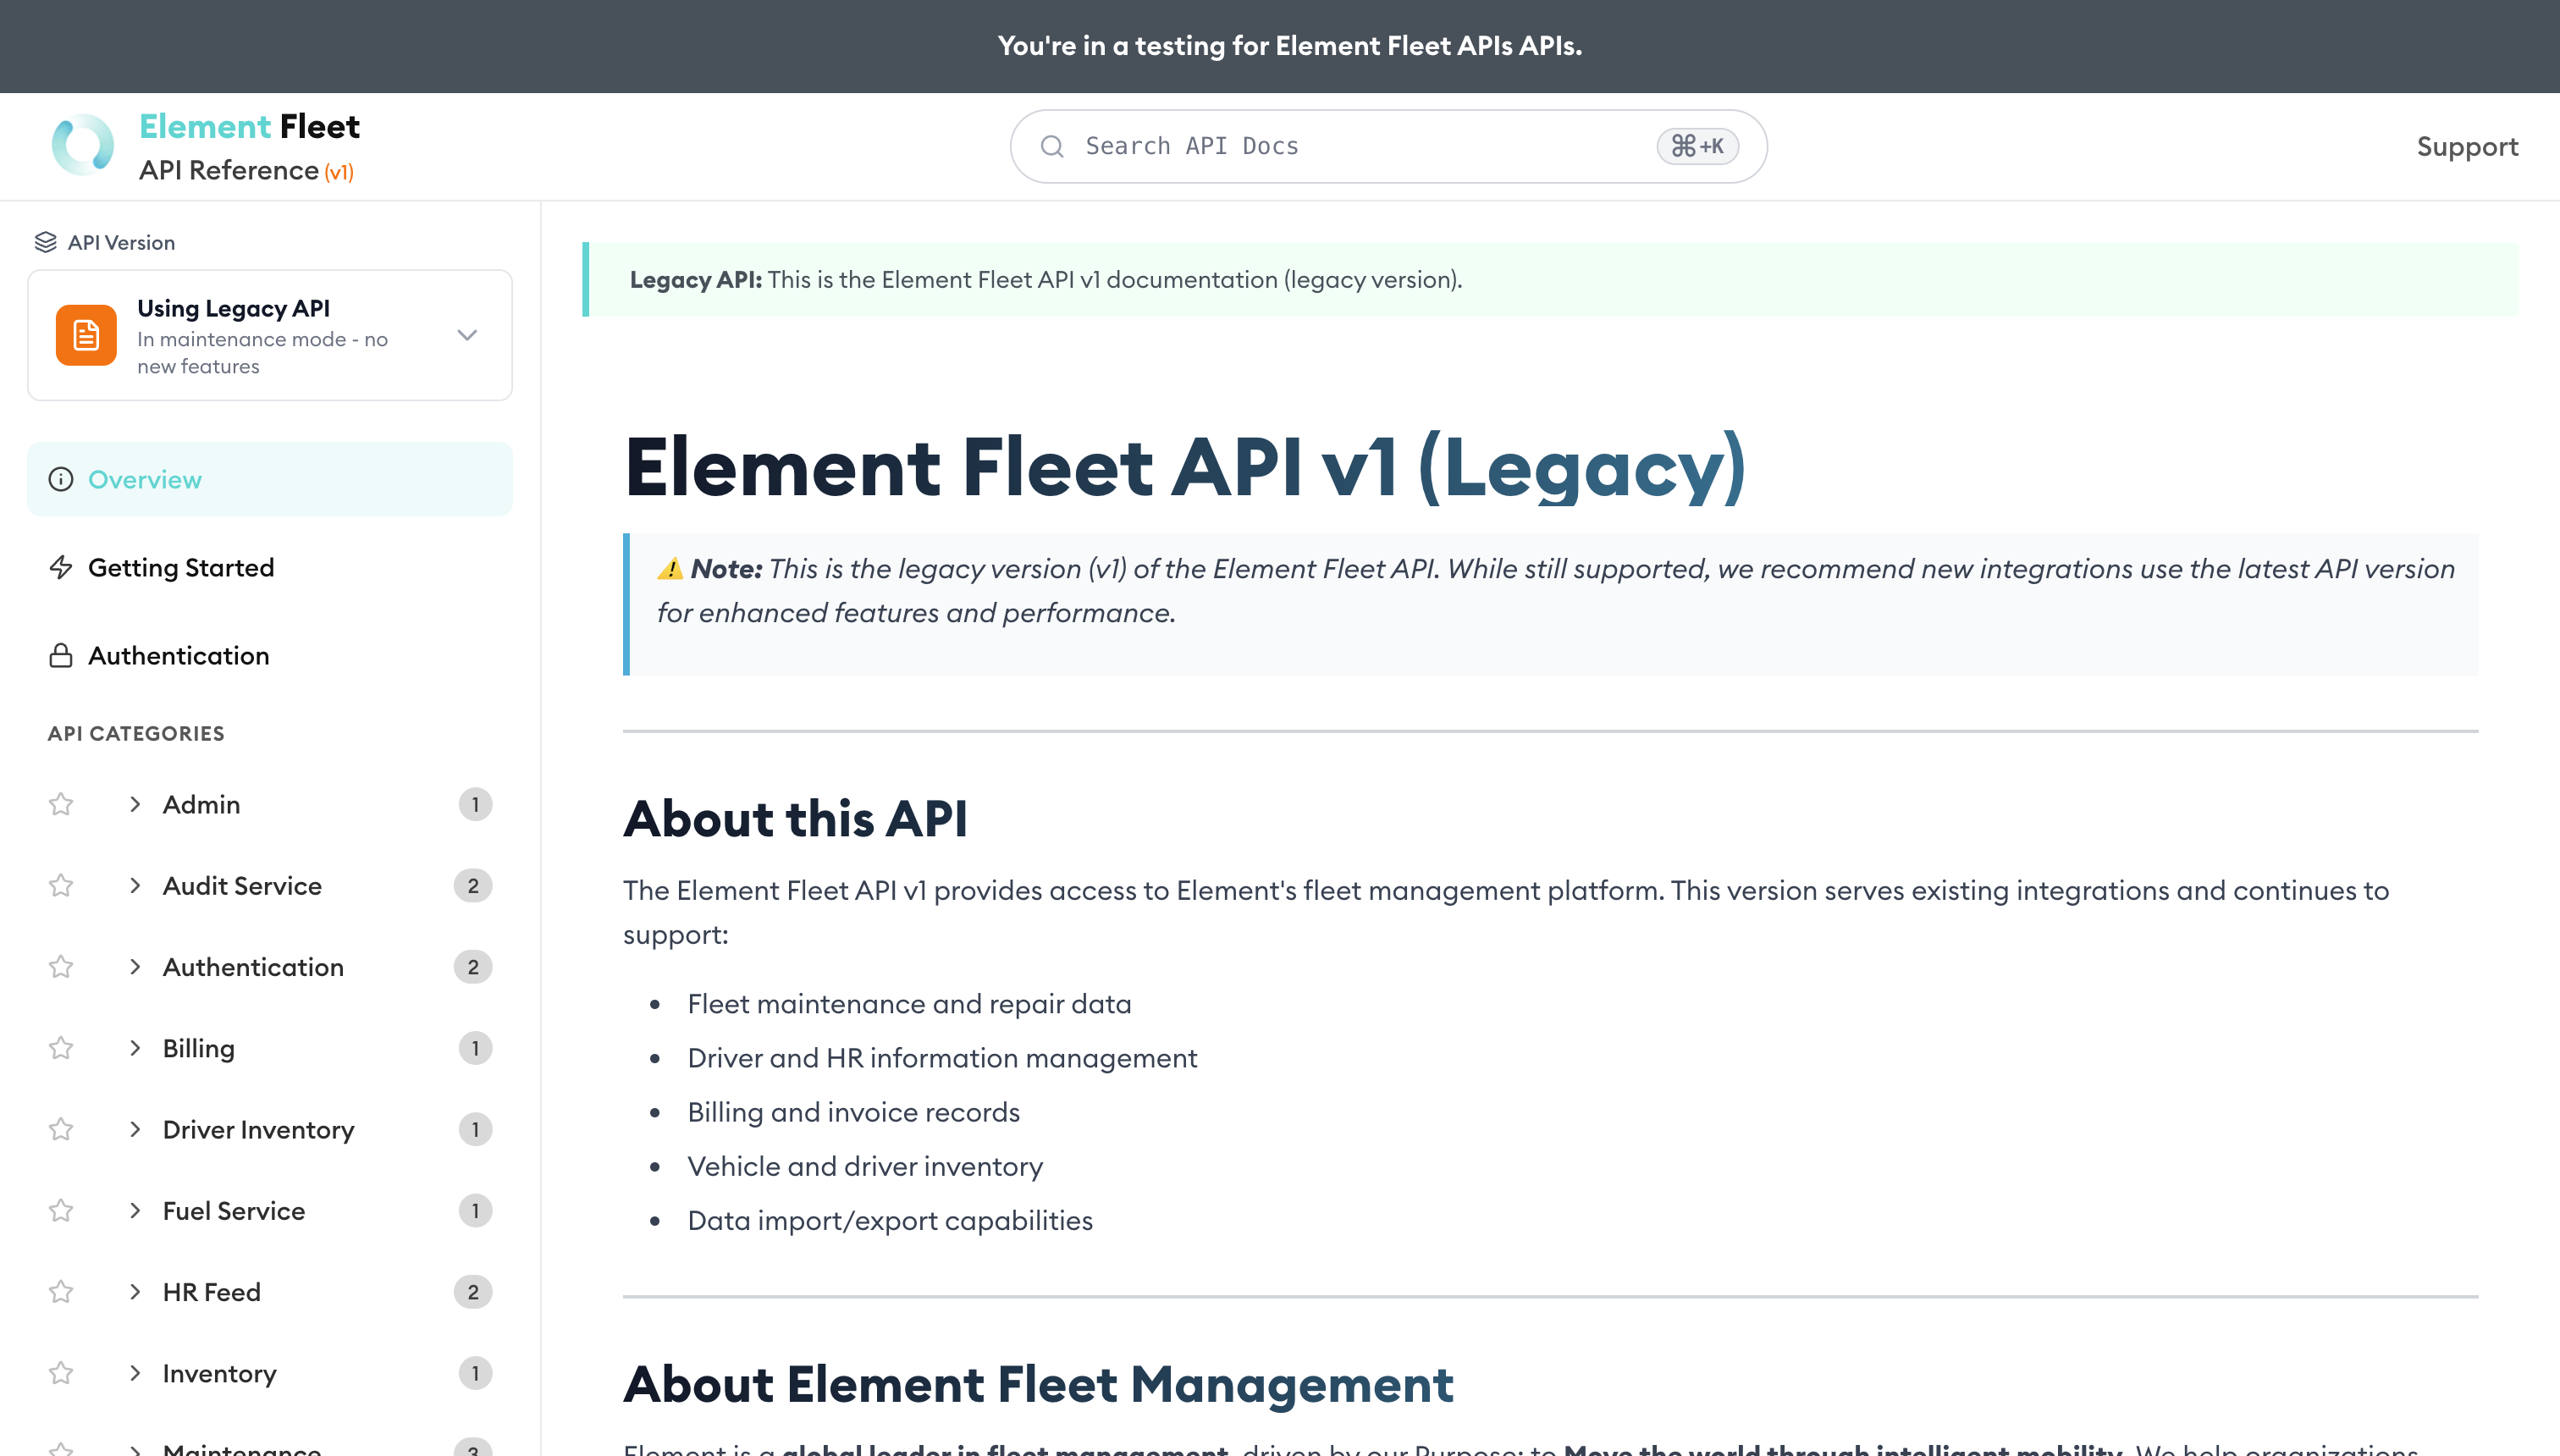
Task: Expand the Driver Inventory chevron
Action: (x=135, y=1130)
